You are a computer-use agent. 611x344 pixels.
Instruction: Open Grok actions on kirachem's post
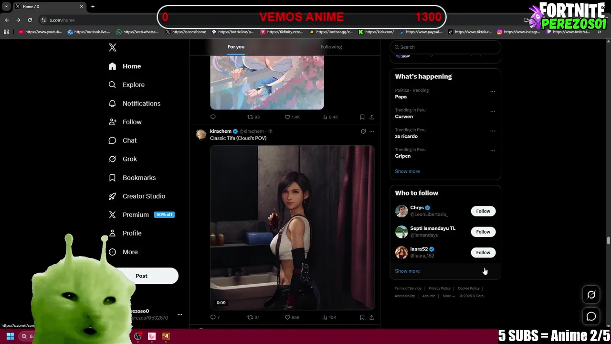(x=363, y=131)
